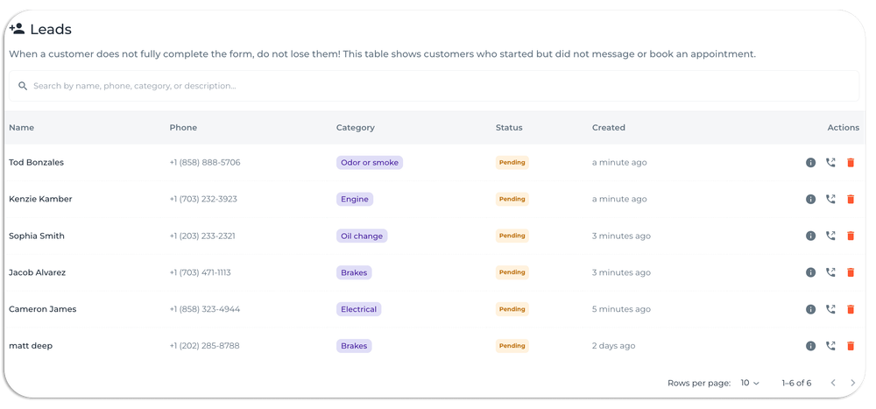This screenshot has width=876, height=409.
Task: Open the Rows per page dropdown
Action: 750,384
